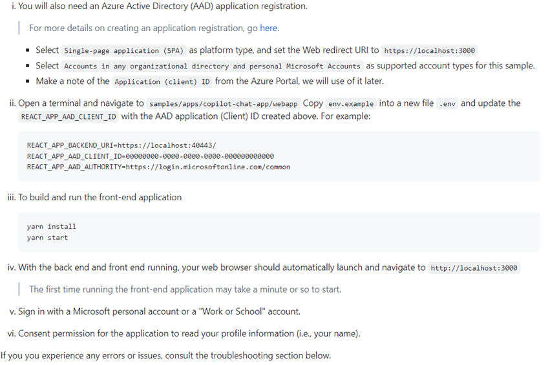Click the "Consent permission for the application" step
The width and height of the screenshot is (559, 365).
tap(189, 333)
